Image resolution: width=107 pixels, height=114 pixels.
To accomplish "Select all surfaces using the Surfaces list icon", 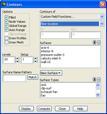I will (x=95, y=42).
